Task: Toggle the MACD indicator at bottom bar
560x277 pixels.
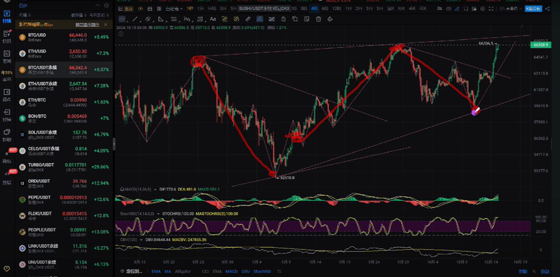Action: [231, 271]
